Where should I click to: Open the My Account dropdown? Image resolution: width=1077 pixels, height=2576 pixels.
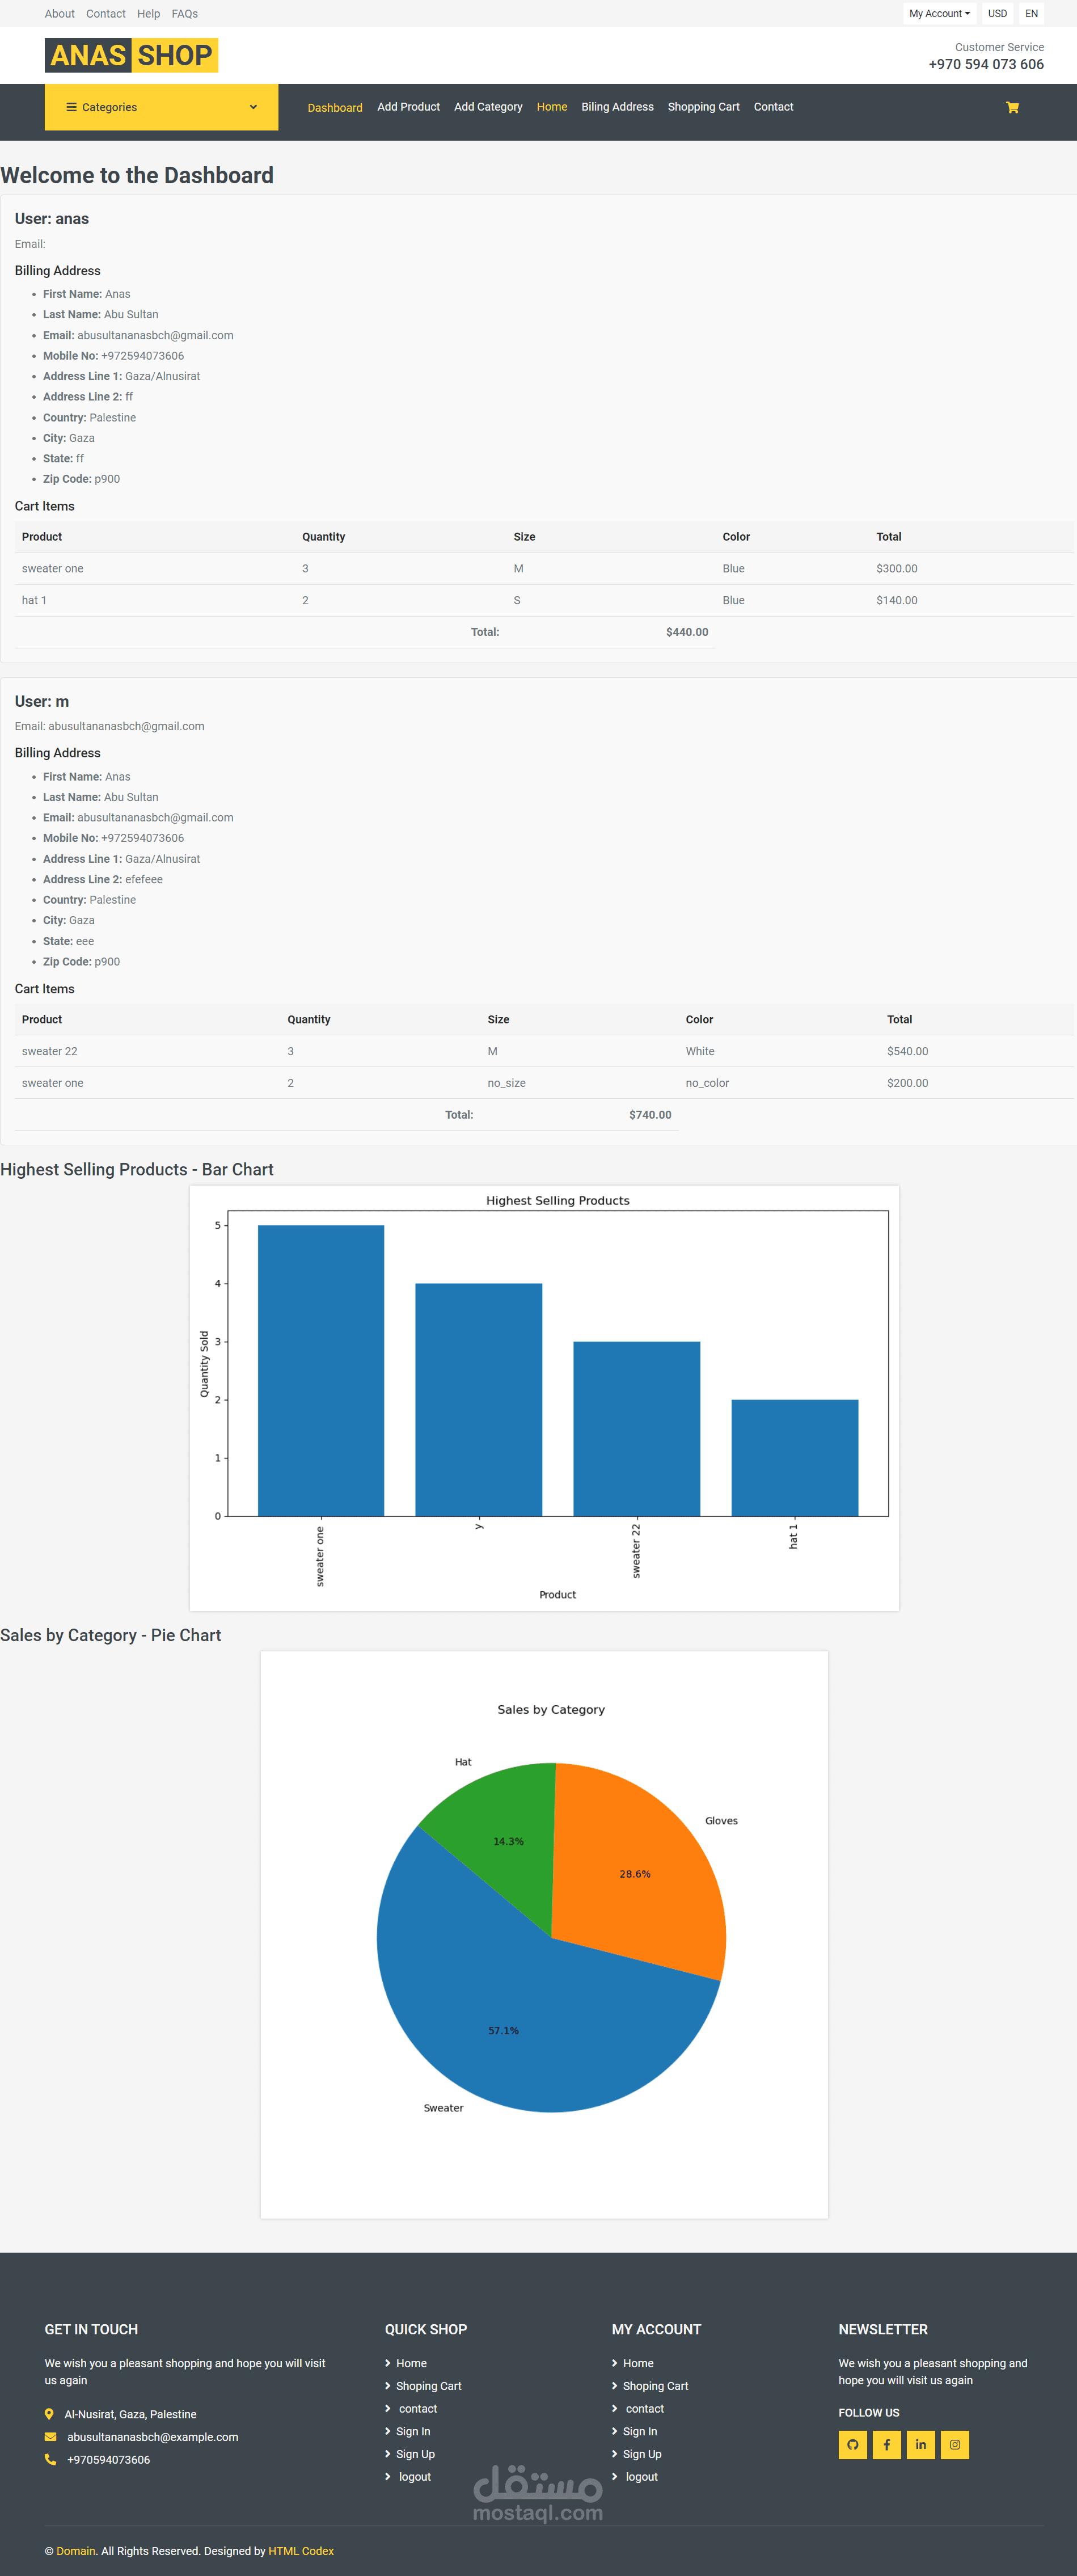point(939,14)
